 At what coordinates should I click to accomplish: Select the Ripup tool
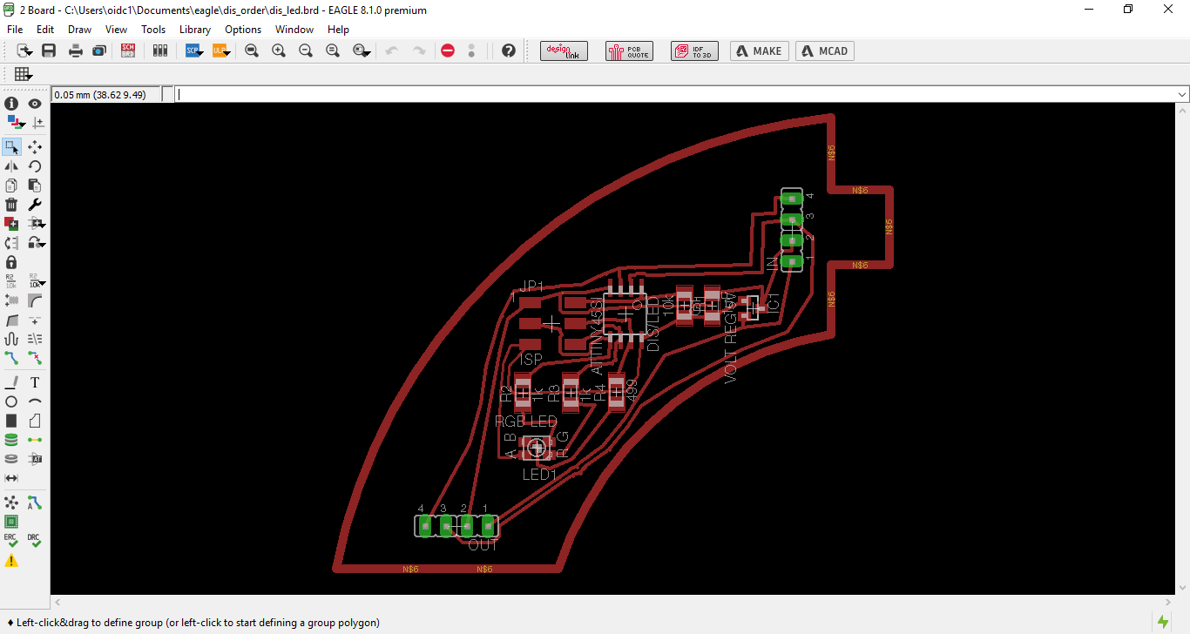[x=35, y=358]
